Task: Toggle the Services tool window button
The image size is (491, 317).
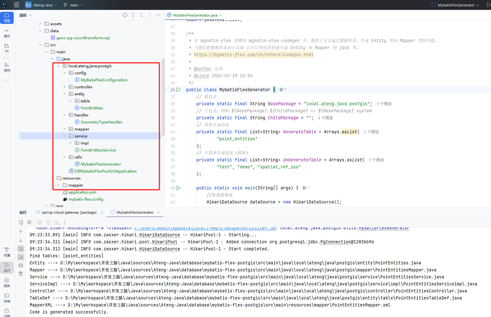Action: [7, 283]
